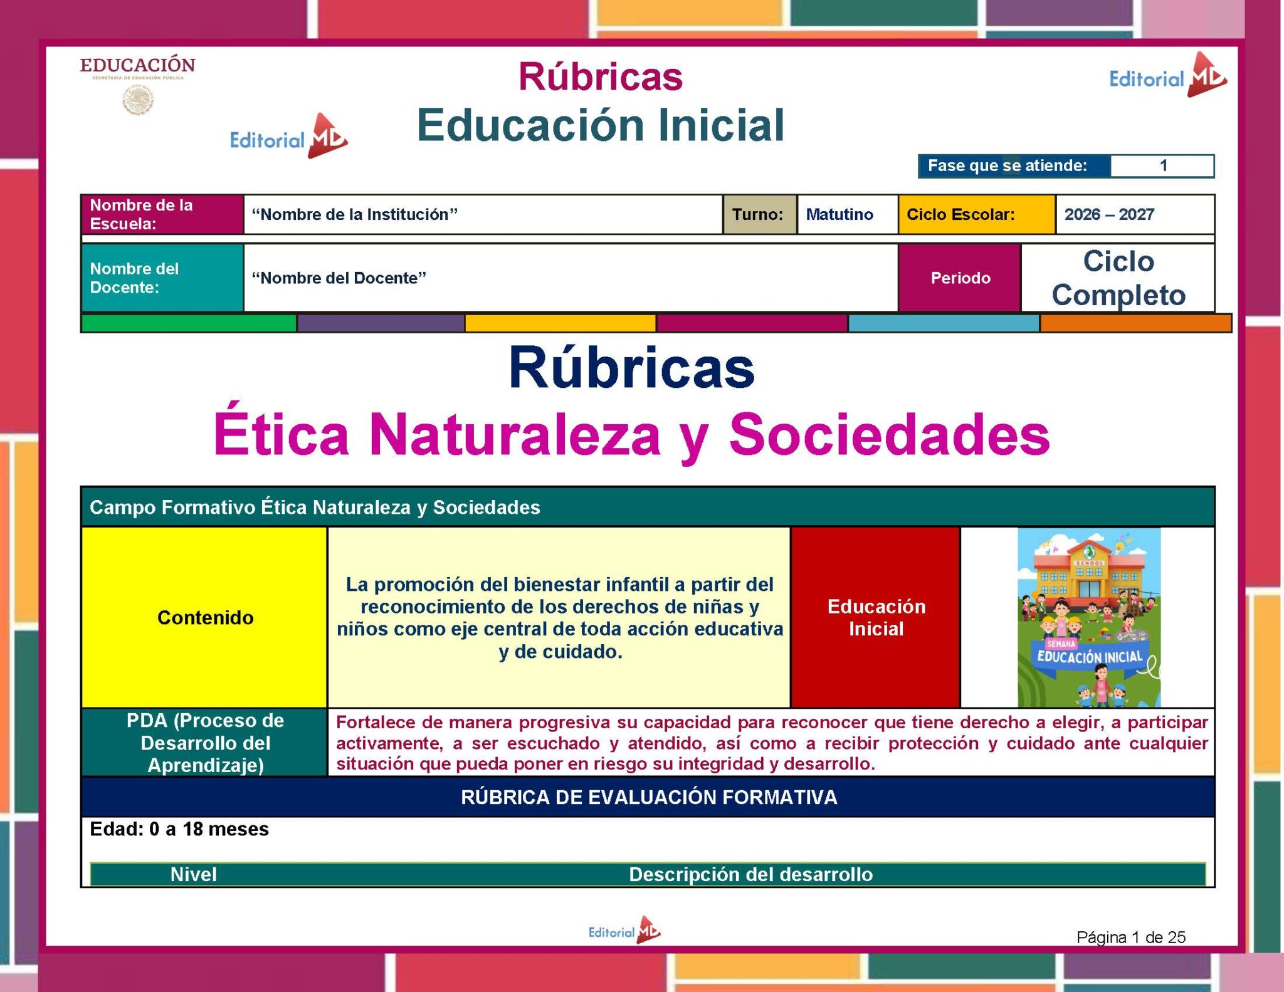1284x992 pixels.
Task: Click the Ciclo Completo periodo cell
Action: 1118,278
